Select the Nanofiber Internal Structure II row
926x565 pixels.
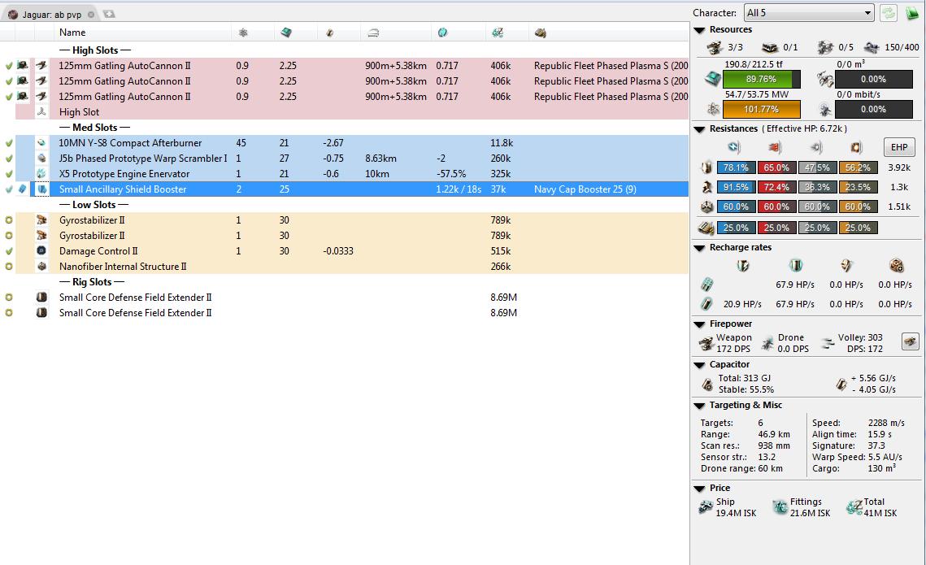coord(352,267)
